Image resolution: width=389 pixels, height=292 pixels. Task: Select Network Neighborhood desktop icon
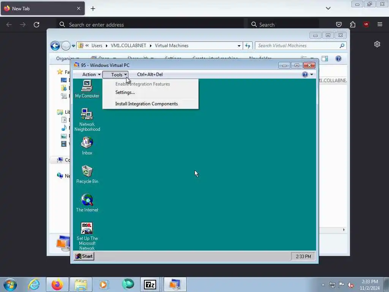pos(87,119)
